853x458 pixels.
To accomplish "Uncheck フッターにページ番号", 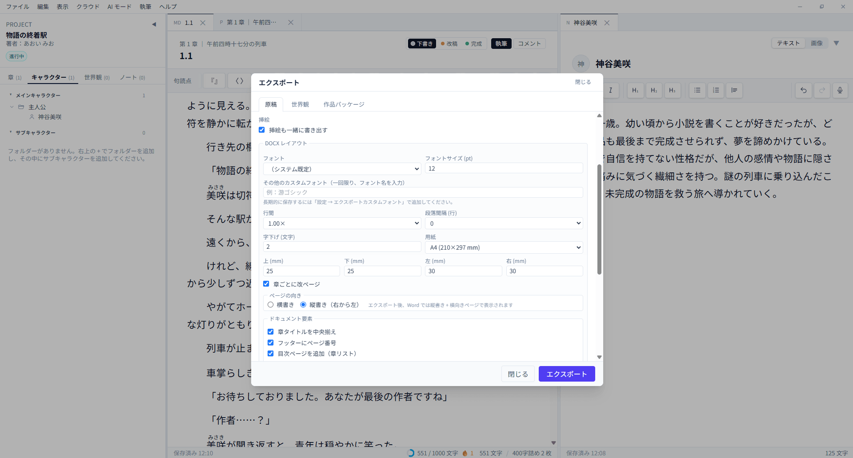I will 270,343.
